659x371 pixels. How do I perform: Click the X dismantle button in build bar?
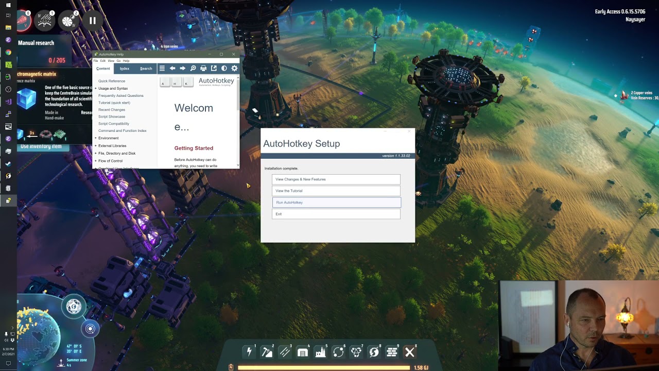pos(410,352)
